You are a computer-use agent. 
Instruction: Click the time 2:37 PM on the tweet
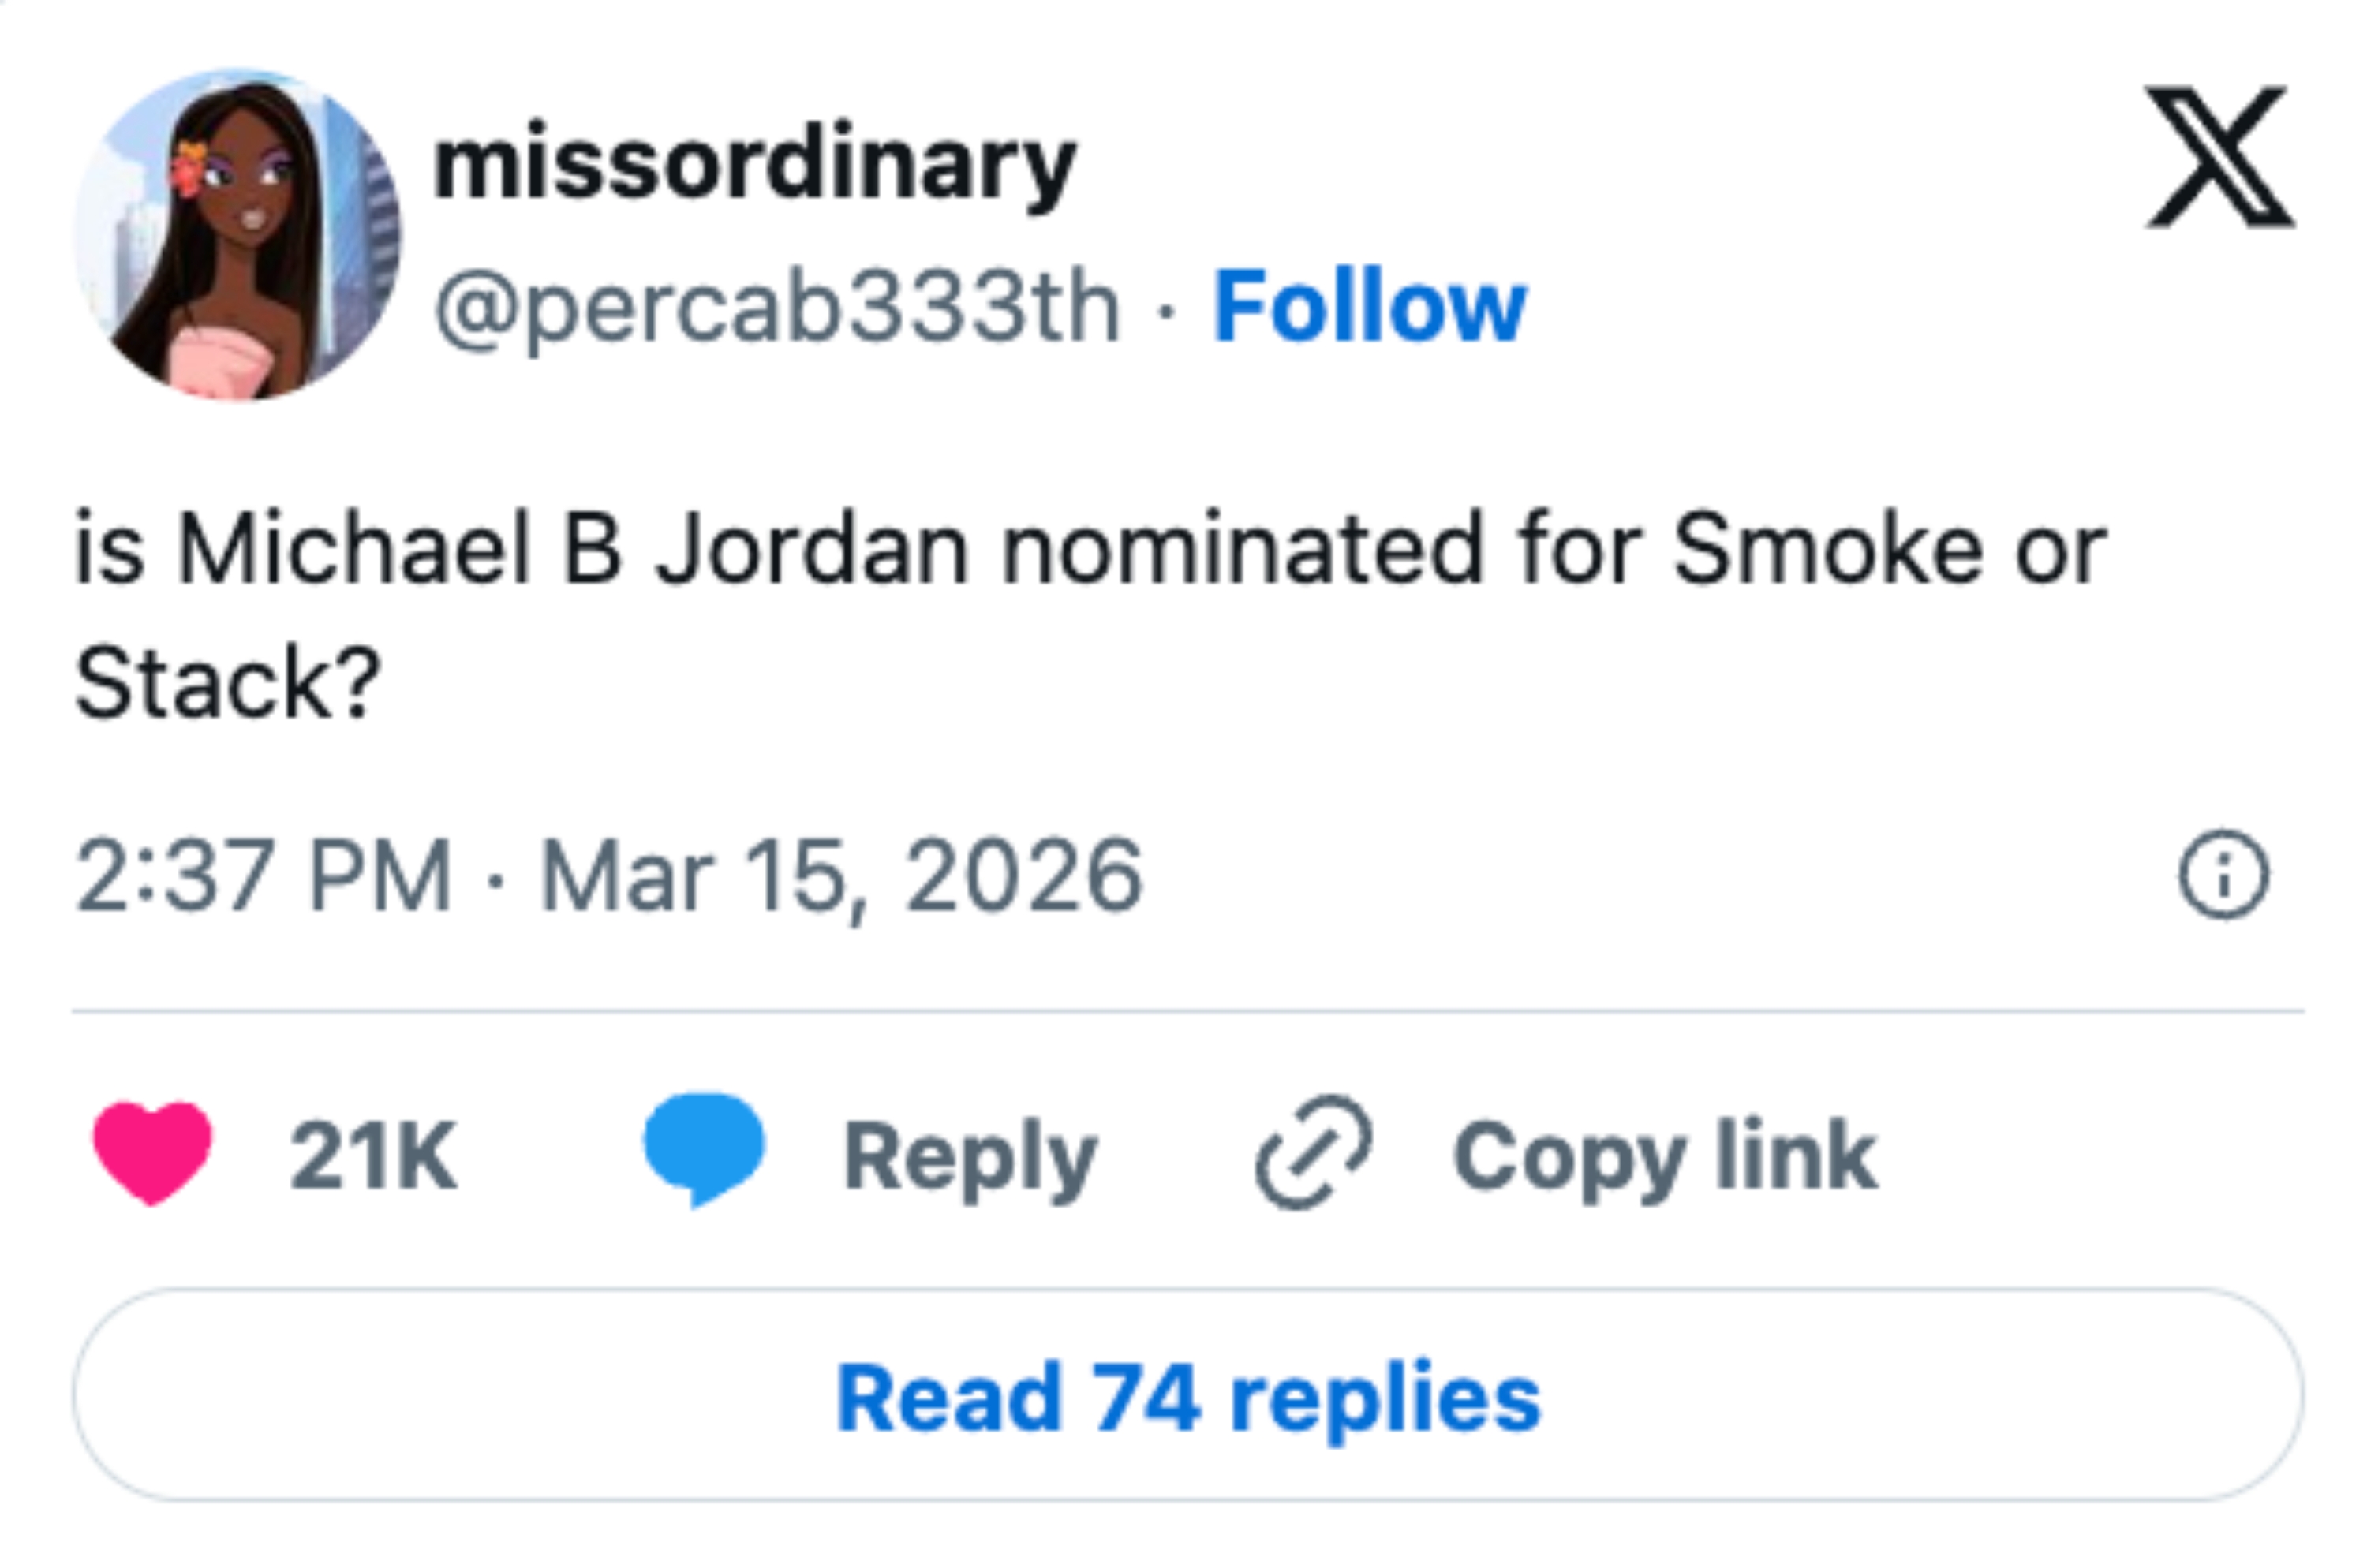pyautogui.click(x=265, y=879)
